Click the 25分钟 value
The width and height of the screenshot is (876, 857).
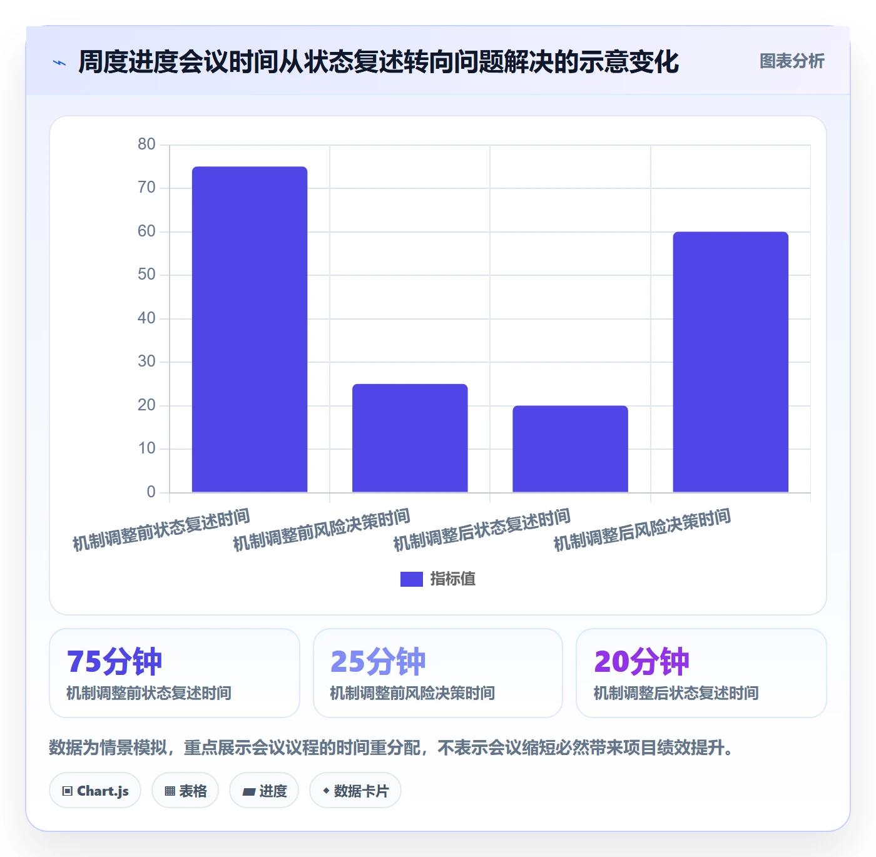pyautogui.click(x=378, y=662)
